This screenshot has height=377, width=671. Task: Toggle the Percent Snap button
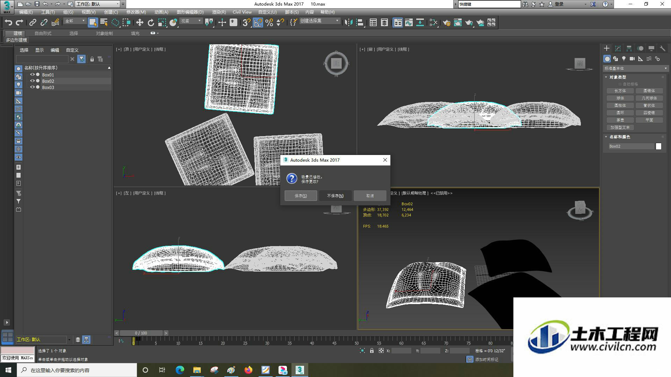point(269,23)
